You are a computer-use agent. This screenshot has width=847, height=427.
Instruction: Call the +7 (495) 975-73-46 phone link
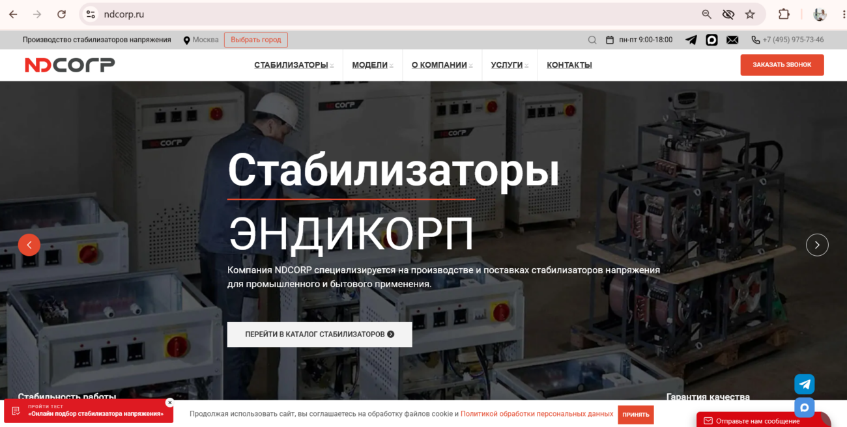pyautogui.click(x=793, y=40)
